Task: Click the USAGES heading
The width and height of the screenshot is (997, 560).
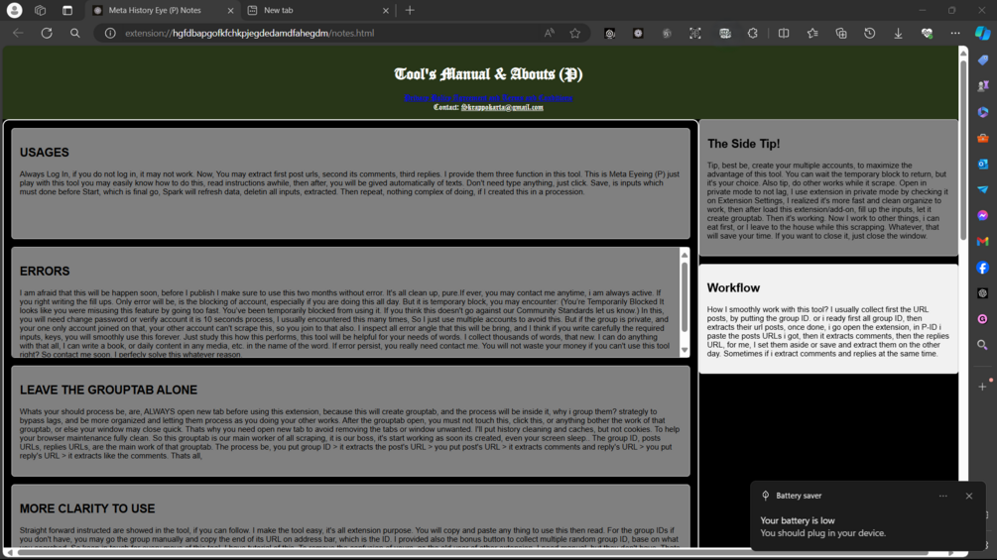Action: pyautogui.click(x=44, y=153)
